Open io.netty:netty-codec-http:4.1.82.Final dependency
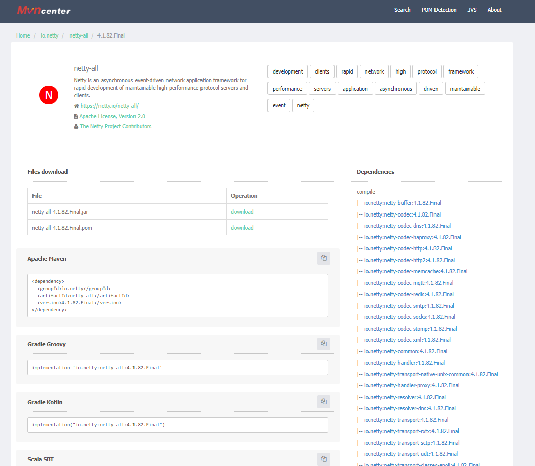 (408, 248)
